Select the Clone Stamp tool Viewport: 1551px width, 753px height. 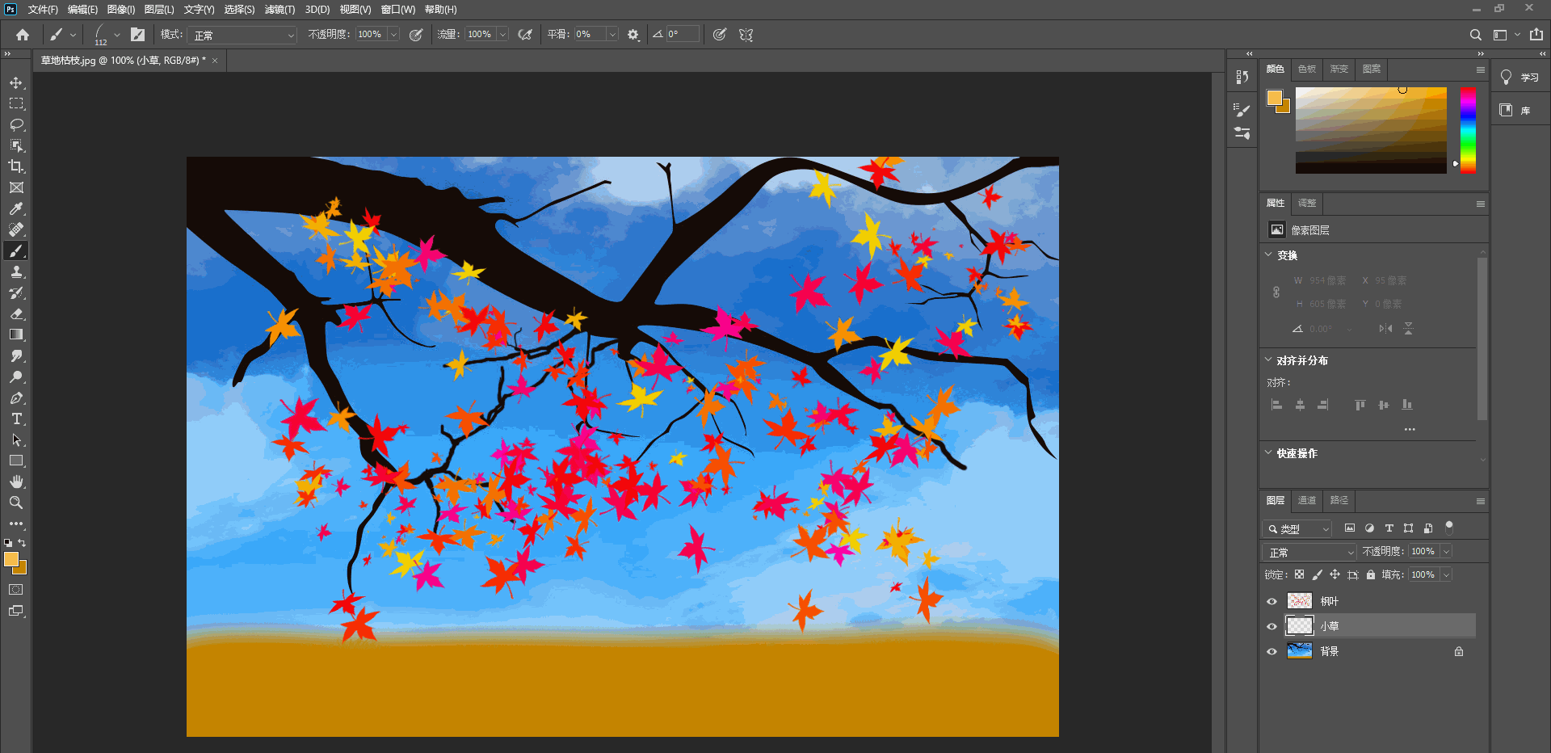16,271
